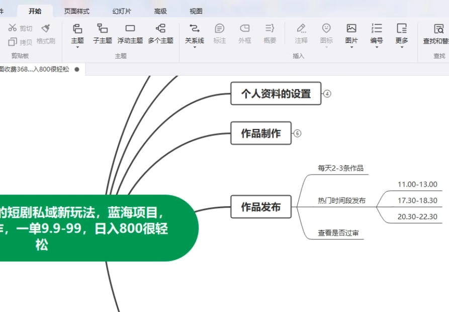Viewport: 449px width, 312px height.
Task: Open the dropdown arrow under 关系线
Action: [195, 48]
